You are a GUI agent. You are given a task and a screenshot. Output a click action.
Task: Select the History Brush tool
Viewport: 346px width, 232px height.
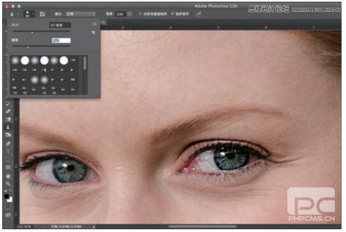tap(8, 103)
